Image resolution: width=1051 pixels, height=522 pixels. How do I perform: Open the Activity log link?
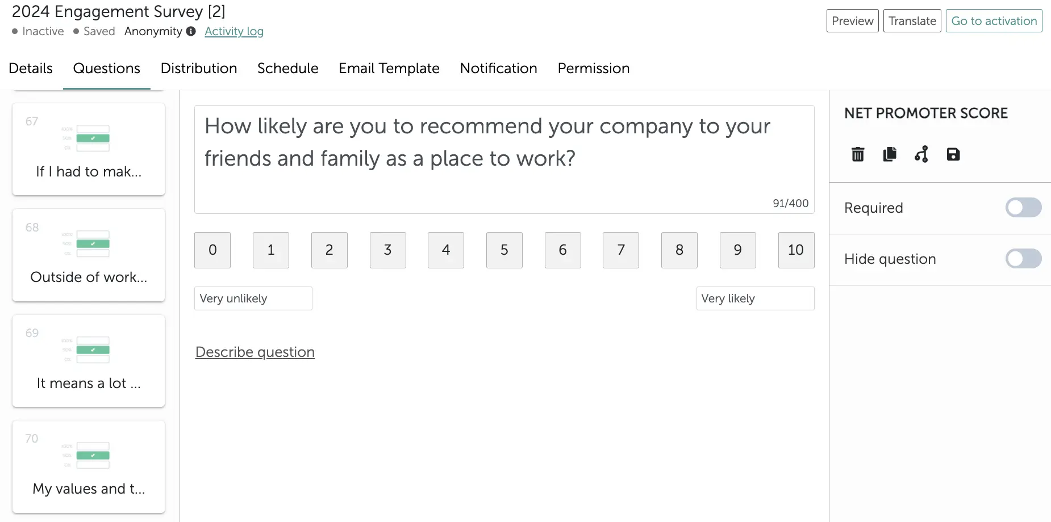(x=234, y=31)
